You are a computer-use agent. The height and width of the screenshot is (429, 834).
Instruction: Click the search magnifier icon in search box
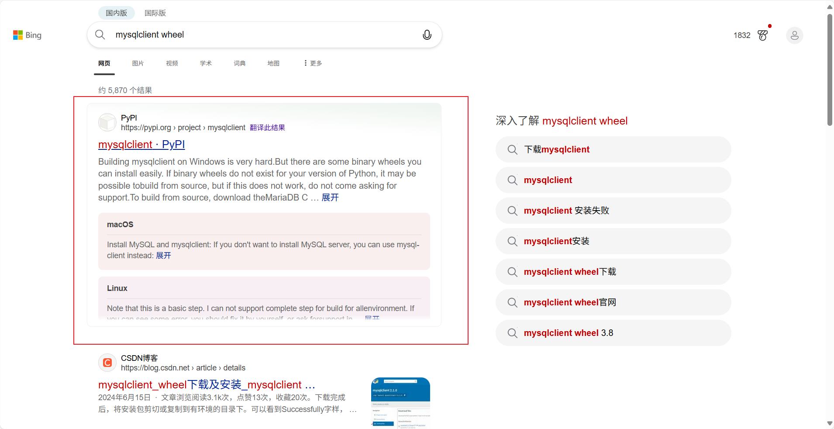pos(100,35)
